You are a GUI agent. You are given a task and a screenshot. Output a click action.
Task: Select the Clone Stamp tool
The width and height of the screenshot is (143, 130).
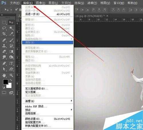click(x=4, y=46)
